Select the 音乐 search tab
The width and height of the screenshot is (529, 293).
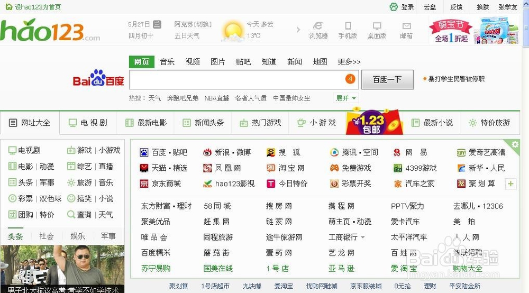coord(167,62)
